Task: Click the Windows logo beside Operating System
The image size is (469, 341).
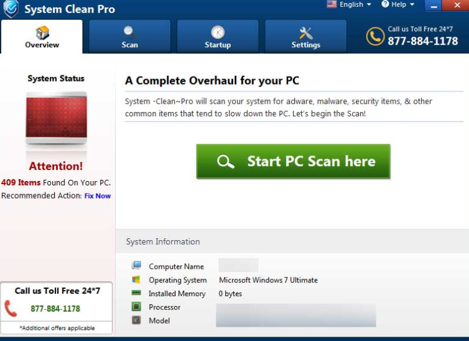Action: 136,279
